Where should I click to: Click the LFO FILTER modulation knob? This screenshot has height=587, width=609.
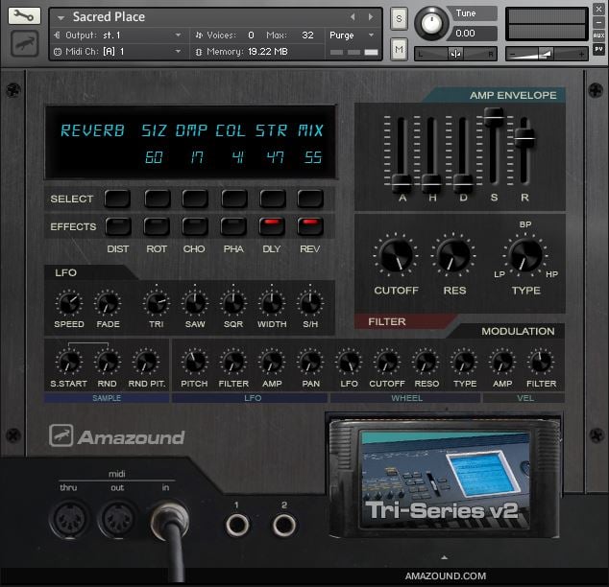click(233, 363)
